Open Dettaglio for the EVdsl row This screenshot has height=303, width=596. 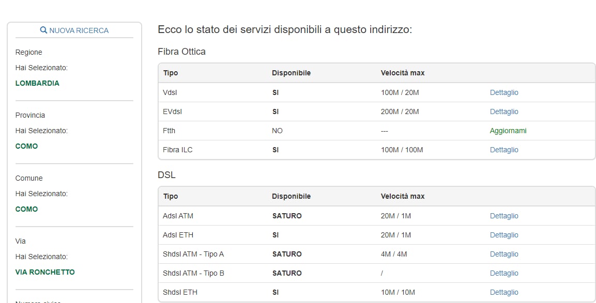click(x=504, y=111)
